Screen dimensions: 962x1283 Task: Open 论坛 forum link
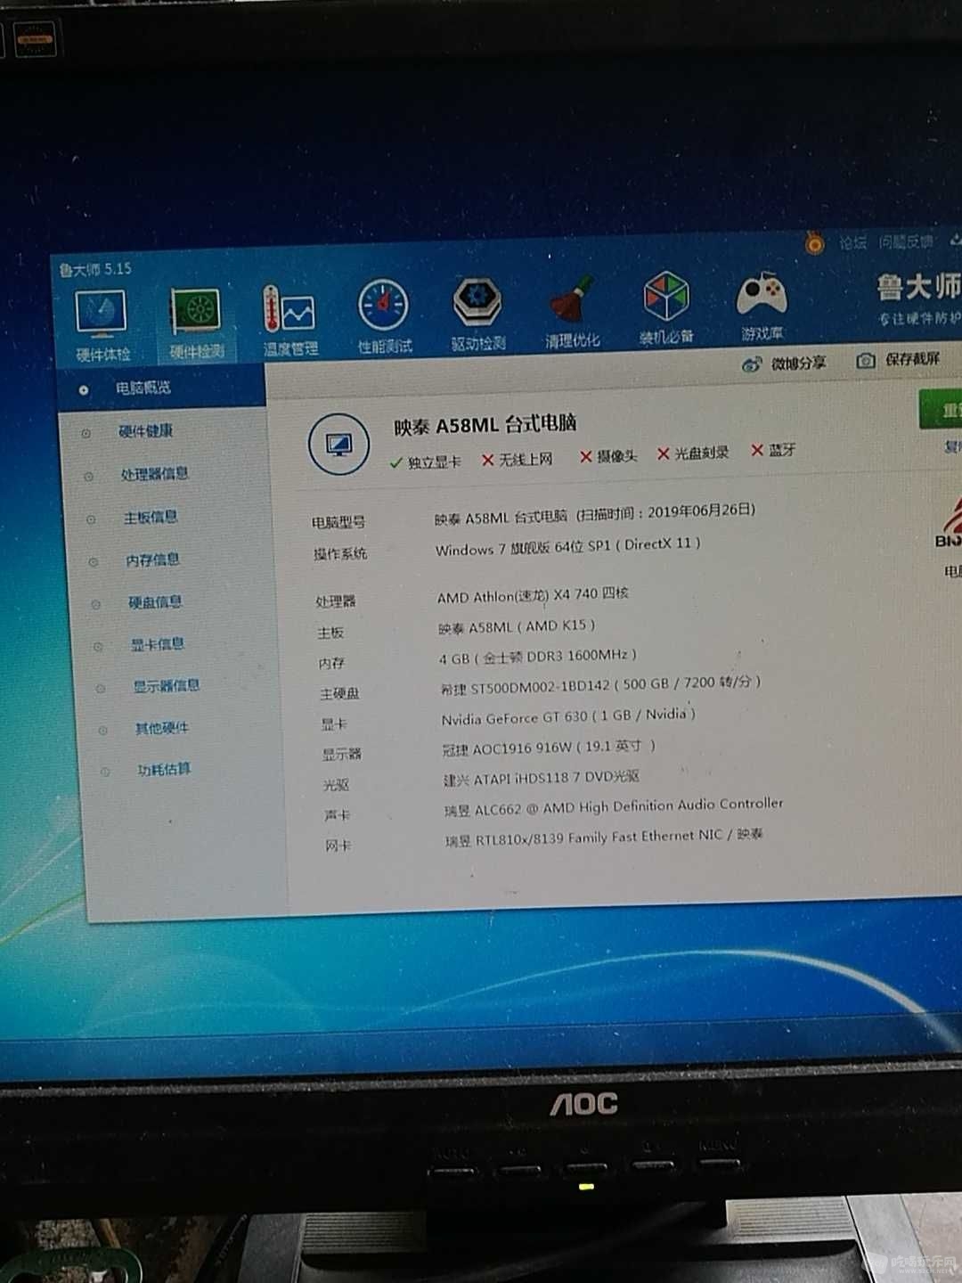click(852, 242)
